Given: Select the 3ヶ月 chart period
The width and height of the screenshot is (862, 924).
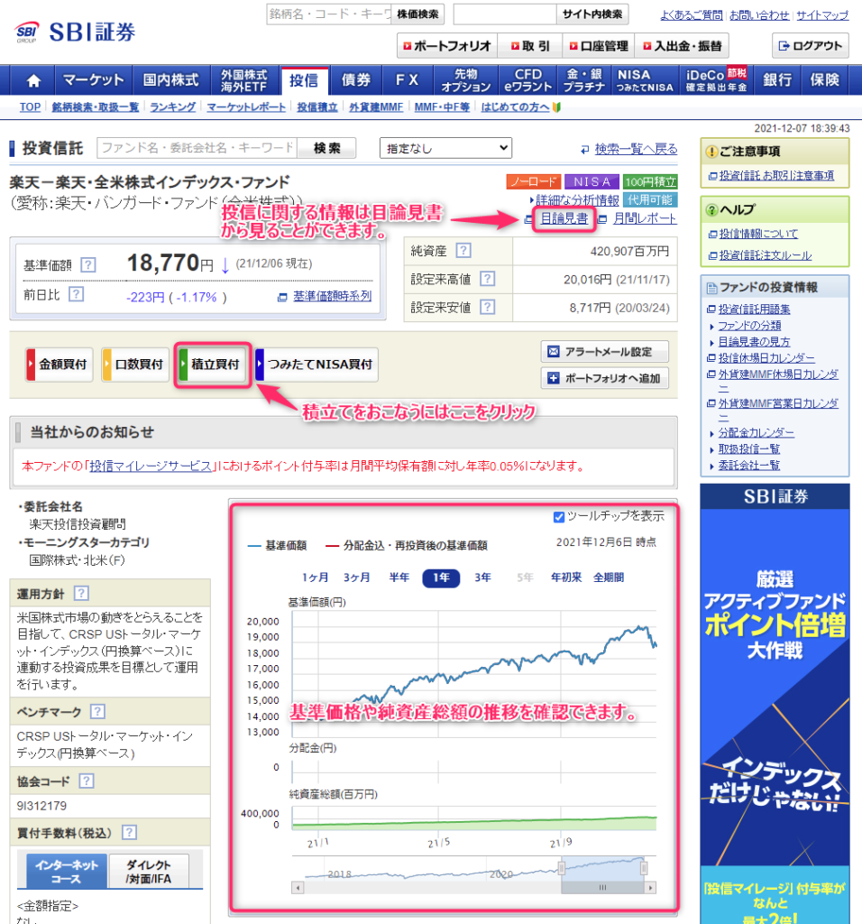Looking at the screenshot, I should pyautogui.click(x=357, y=577).
